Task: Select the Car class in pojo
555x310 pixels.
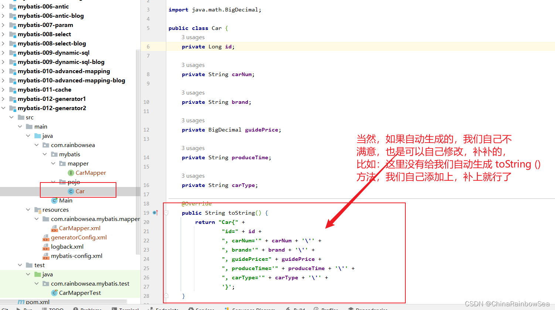Action: pyautogui.click(x=80, y=191)
